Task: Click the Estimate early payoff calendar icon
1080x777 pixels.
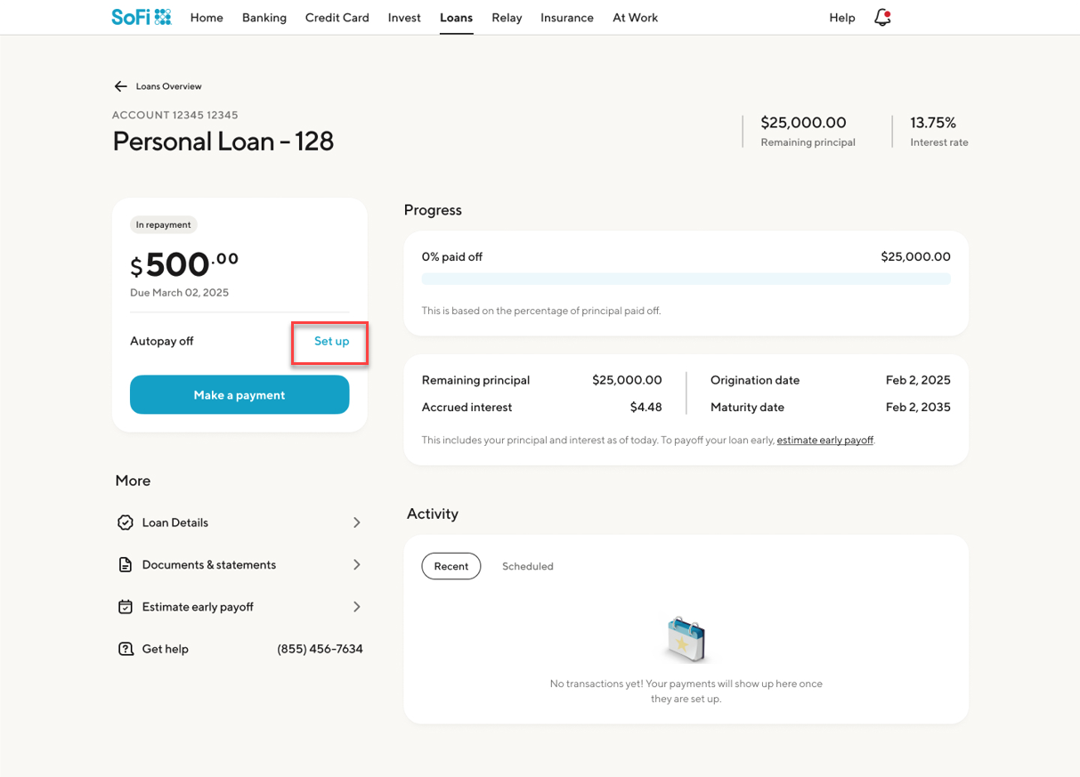Action: (x=126, y=607)
